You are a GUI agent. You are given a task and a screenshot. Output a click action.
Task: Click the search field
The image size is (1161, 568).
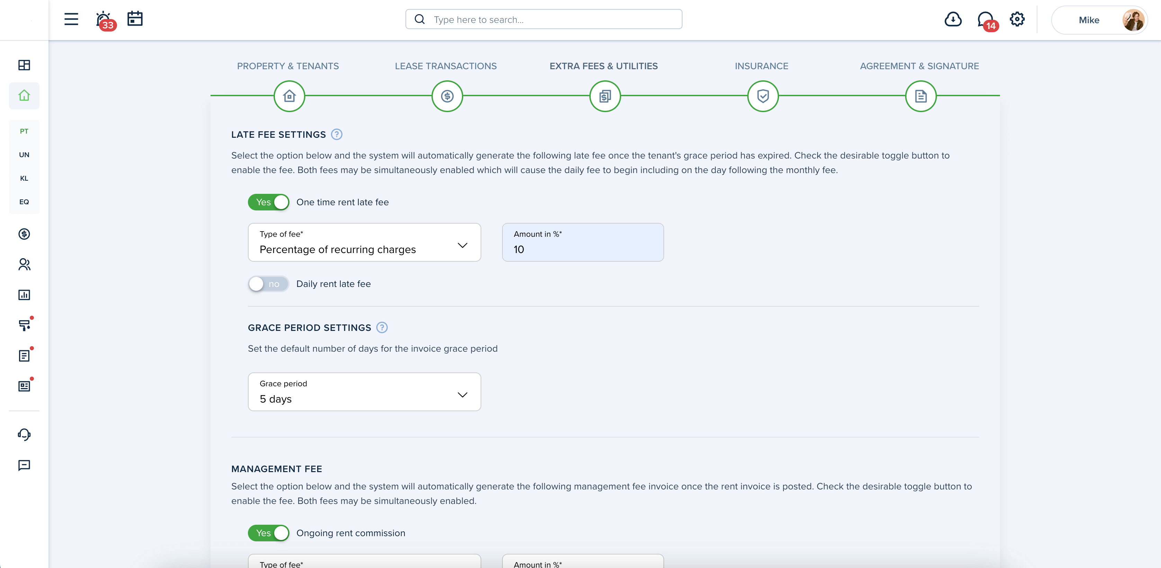pos(544,19)
